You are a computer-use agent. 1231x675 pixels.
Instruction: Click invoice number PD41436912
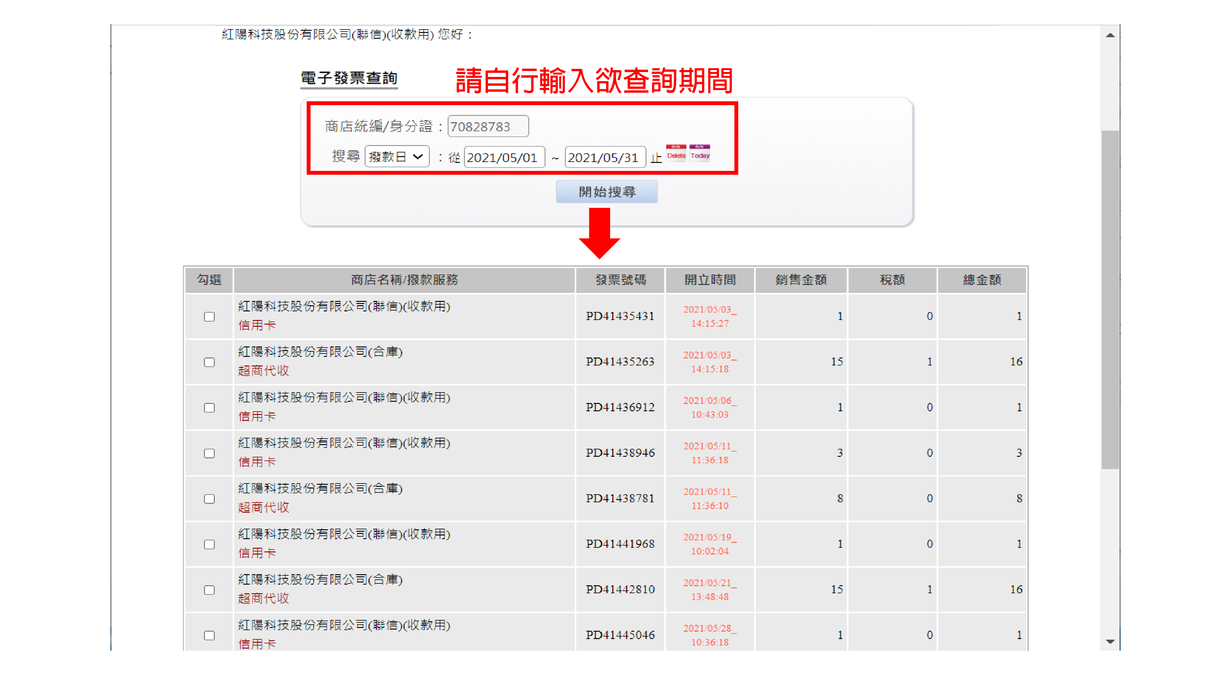tap(620, 407)
